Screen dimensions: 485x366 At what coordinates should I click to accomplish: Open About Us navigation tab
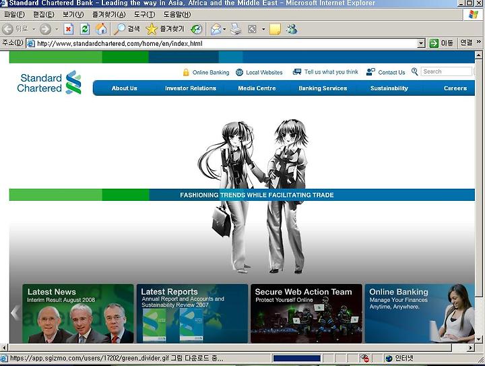tap(125, 88)
